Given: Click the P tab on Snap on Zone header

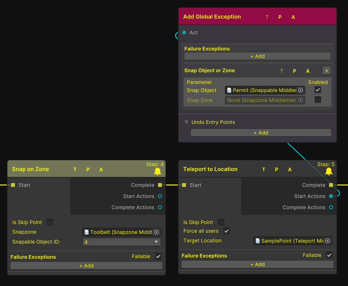Looking at the screenshot, I should pos(88,169).
